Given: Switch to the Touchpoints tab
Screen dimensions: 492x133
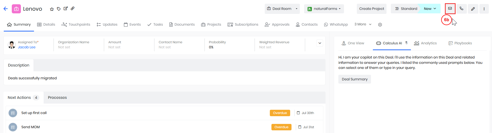Looking at the screenshot, I should tap(76, 25).
